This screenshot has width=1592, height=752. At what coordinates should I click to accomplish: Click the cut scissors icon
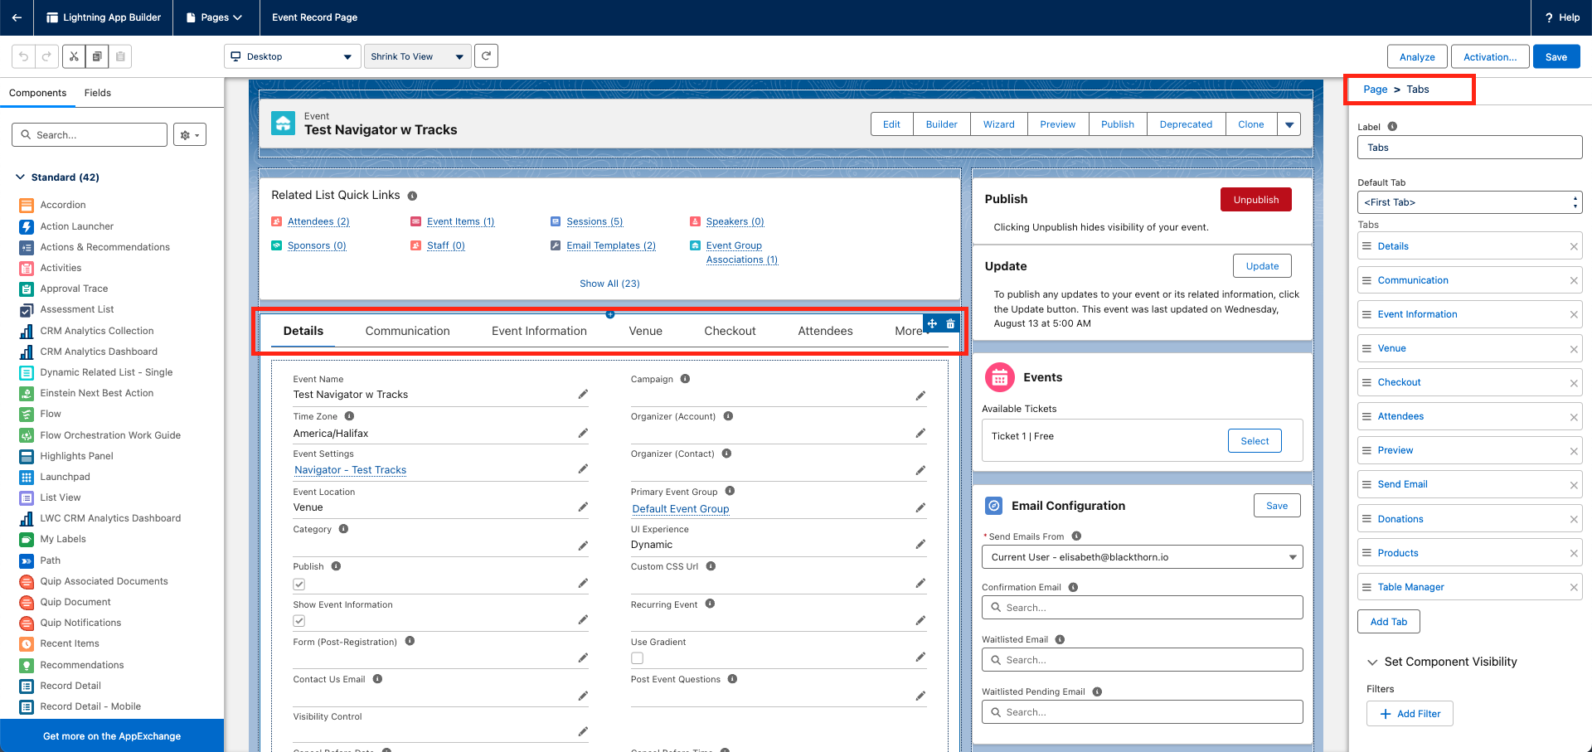click(x=74, y=56)
